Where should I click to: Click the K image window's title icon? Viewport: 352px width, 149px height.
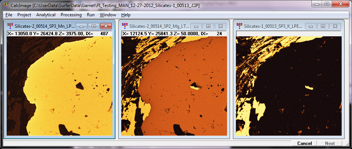[x=239, y=26]
